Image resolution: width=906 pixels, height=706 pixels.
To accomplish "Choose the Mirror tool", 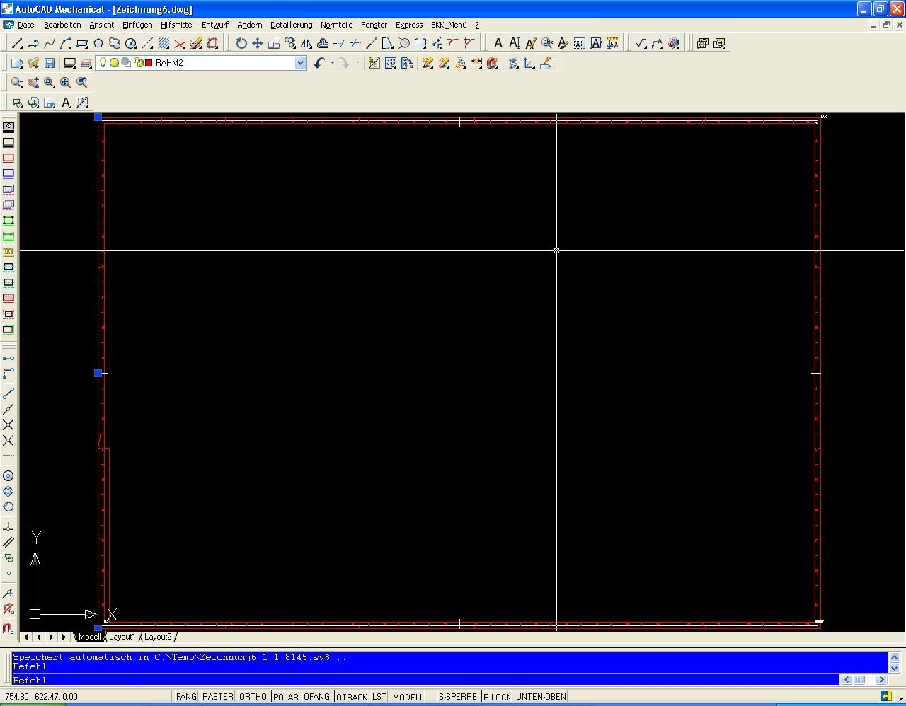I will click(306, 43).
